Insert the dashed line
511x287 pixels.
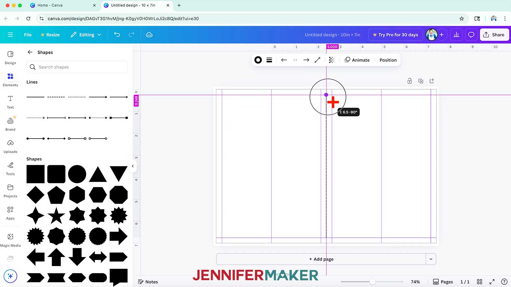click(x=56, y=97)
